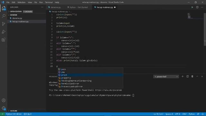Expand the Outline section
This screenshot has height=116, width=206.
tap(14, 111)
